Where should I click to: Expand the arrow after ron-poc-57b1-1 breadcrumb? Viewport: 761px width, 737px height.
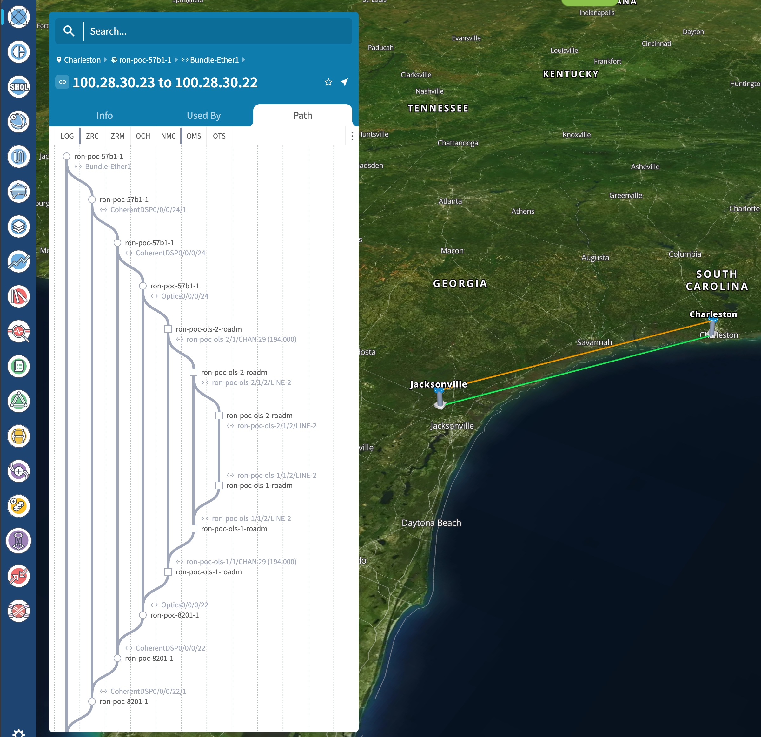pos(176,60)
